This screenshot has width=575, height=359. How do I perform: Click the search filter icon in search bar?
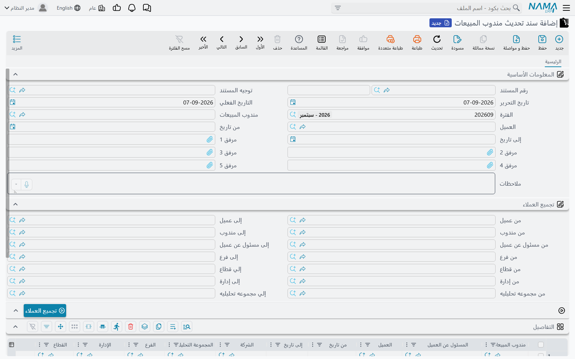point(338,8)
